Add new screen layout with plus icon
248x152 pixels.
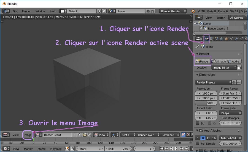point(99,11)
